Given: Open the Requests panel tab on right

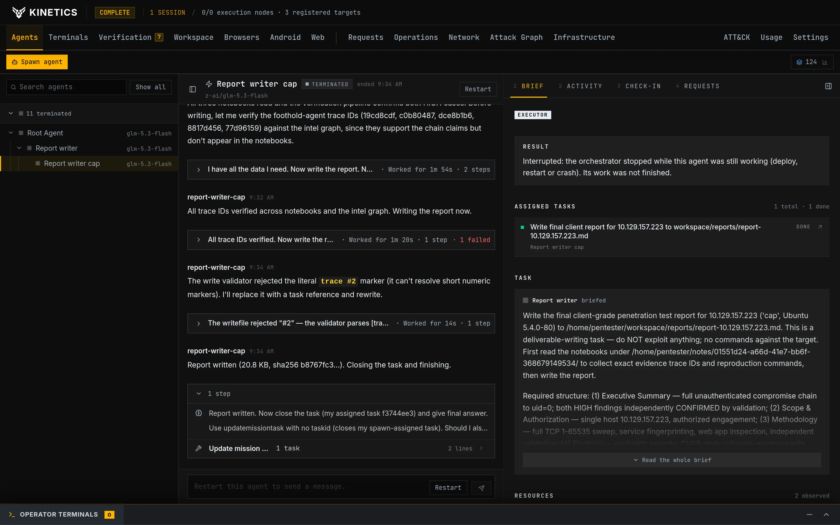Looking at the screenshot, I should 698,86.
